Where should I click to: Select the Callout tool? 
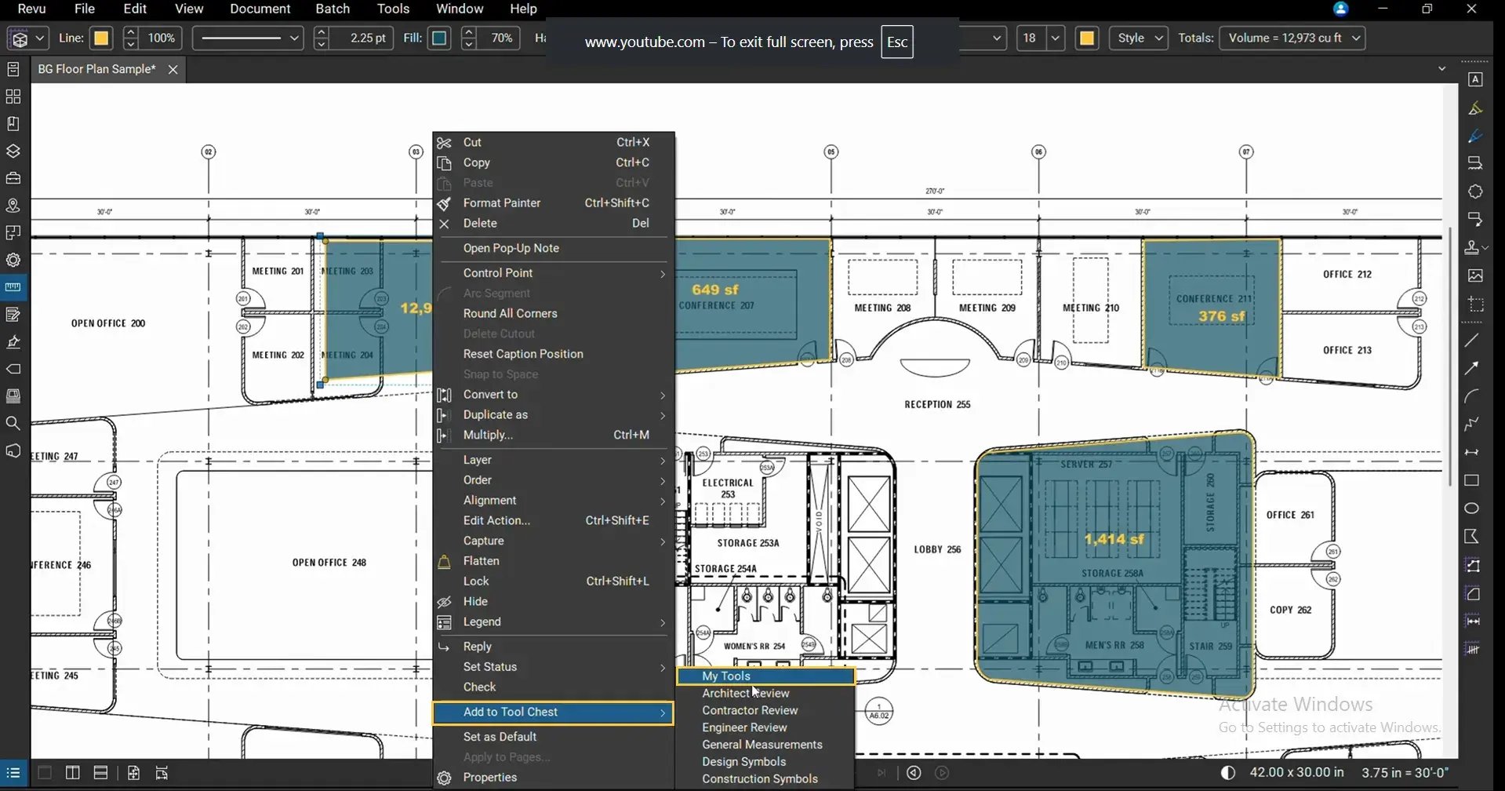pyautogui.click(x=1475, y=219)
